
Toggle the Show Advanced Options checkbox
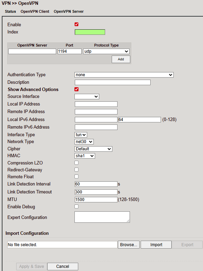[77, 89]
